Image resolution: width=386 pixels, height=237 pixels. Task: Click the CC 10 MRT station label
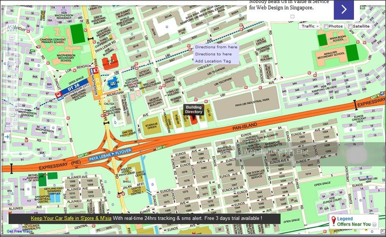point(98,84)
